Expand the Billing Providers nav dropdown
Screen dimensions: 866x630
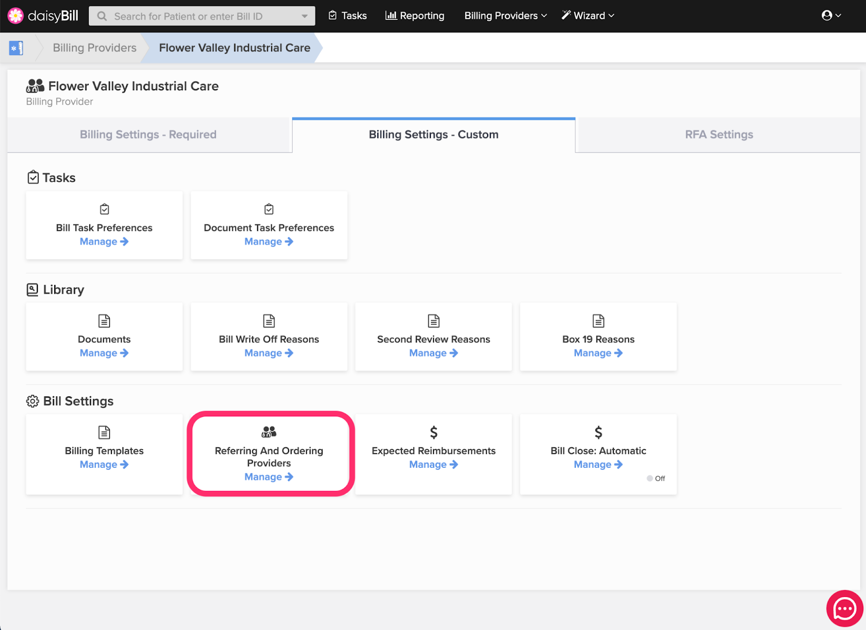(506, 16)
